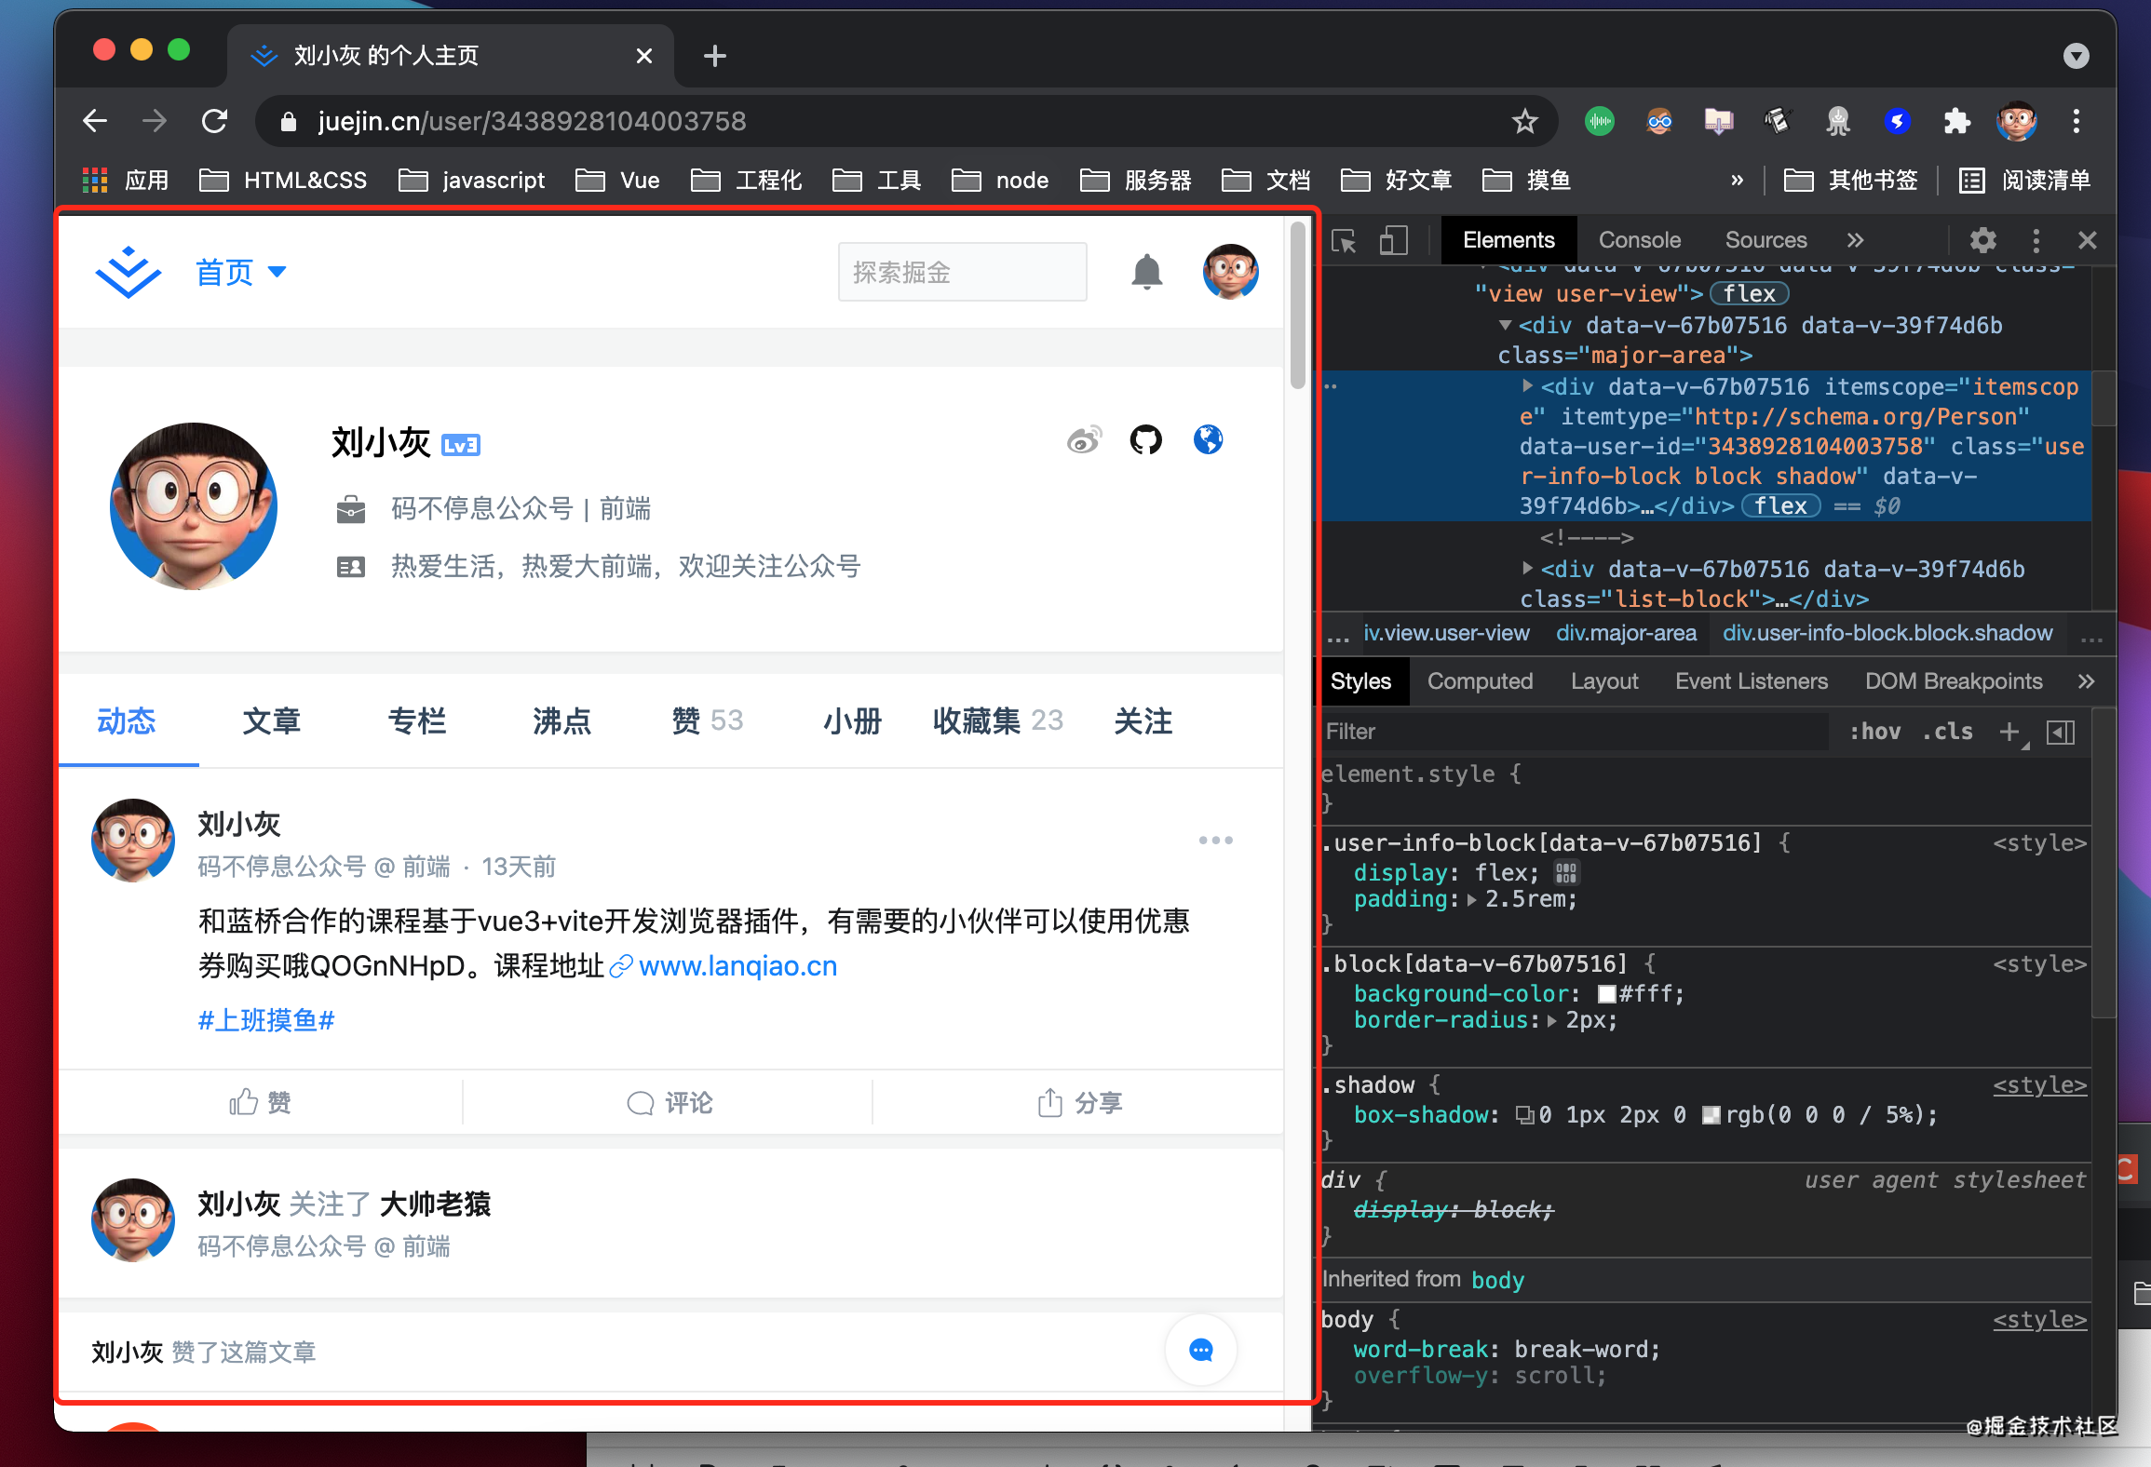The width and height of the screenshot is (2151, 1467).
Task: Expand the list-block div node
Action: click(x=1527, y=568)
